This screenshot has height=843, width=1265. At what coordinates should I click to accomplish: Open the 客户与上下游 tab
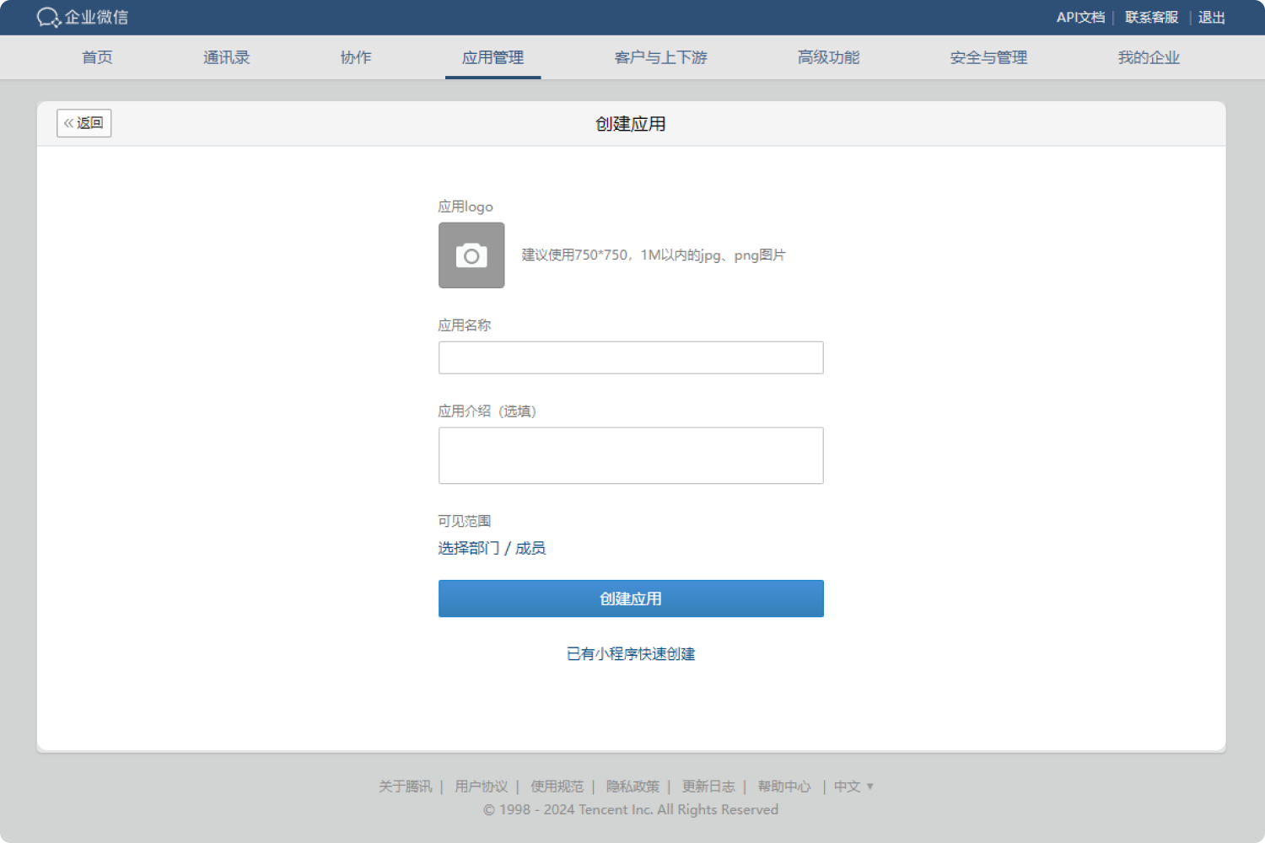(661, 57)
